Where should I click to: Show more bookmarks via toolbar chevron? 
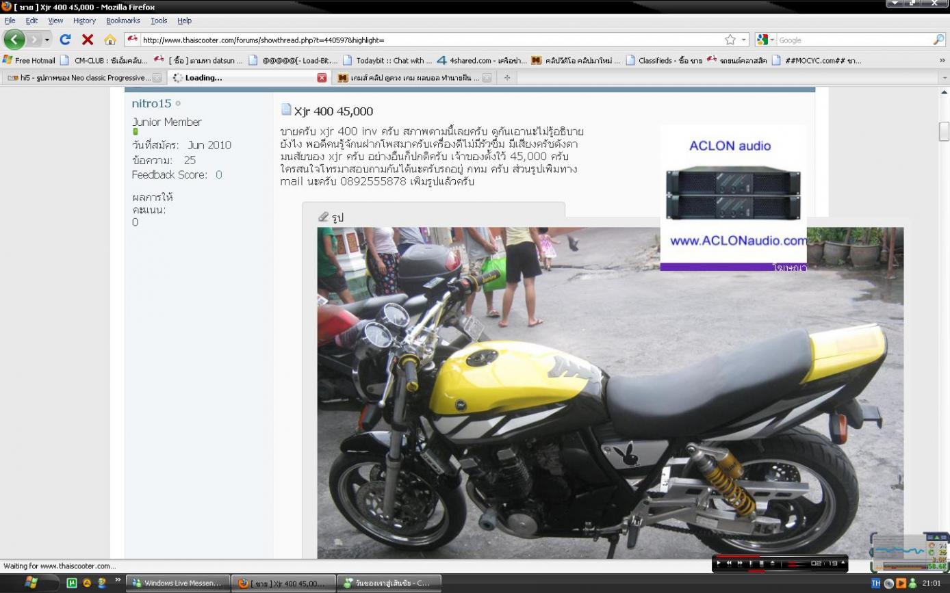tap(942, 60)
